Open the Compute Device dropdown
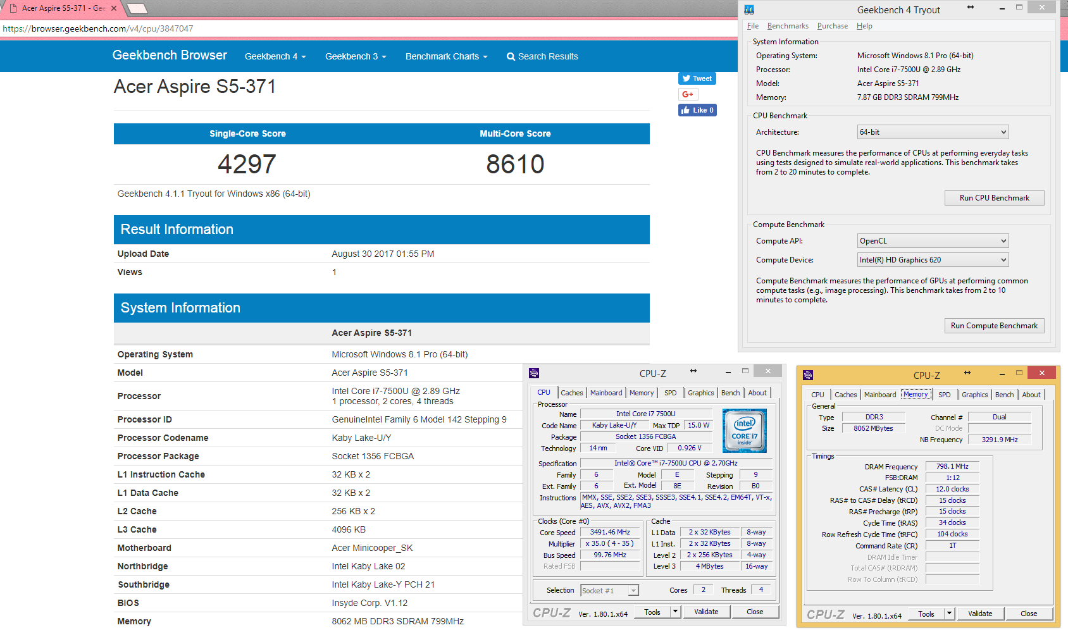This screenshot has height=630, width=1068. pyautogui.click(x=933, y=260)
